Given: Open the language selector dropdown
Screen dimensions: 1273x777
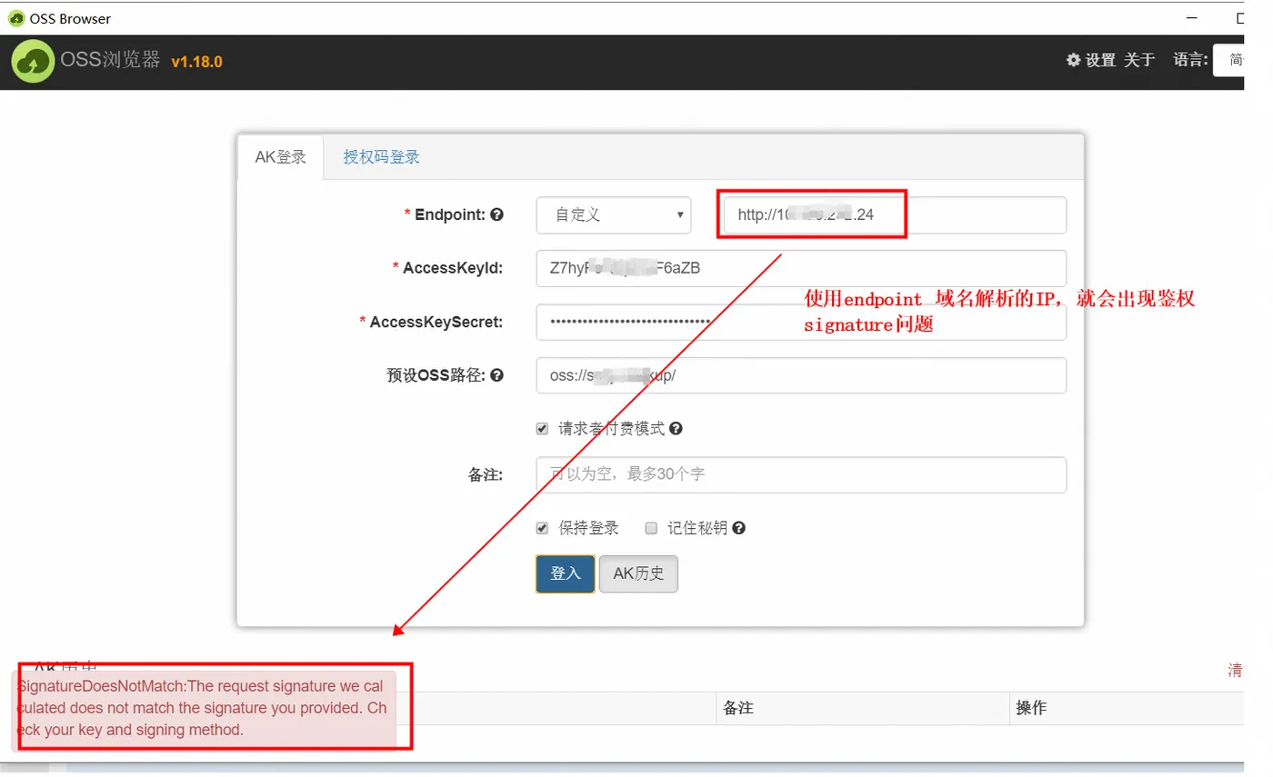Looking at the screenshot, I should [1228, 60].
